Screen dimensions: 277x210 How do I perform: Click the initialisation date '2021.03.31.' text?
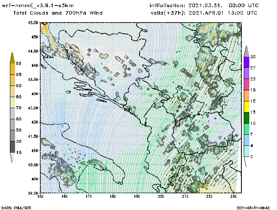pyautogui.click(x=205, y=6)
